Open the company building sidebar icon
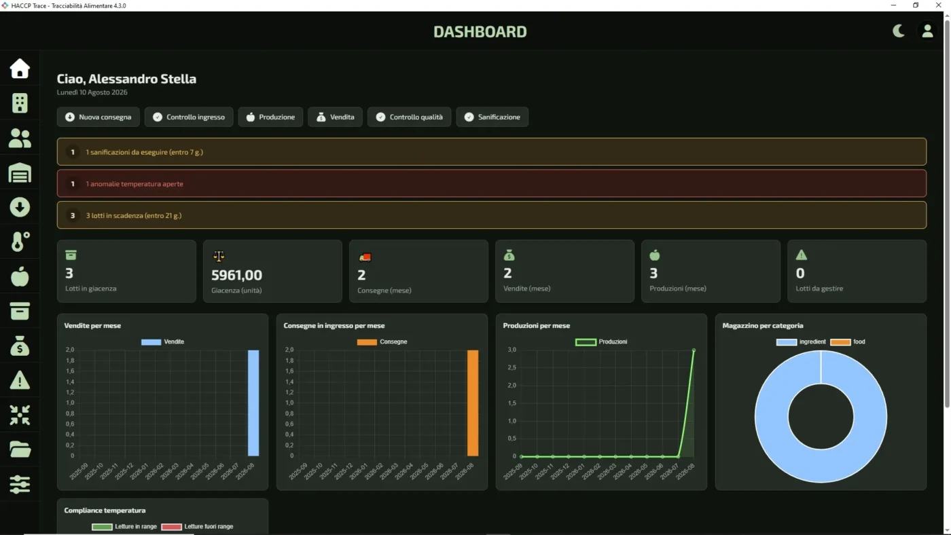 coord(20,103)
